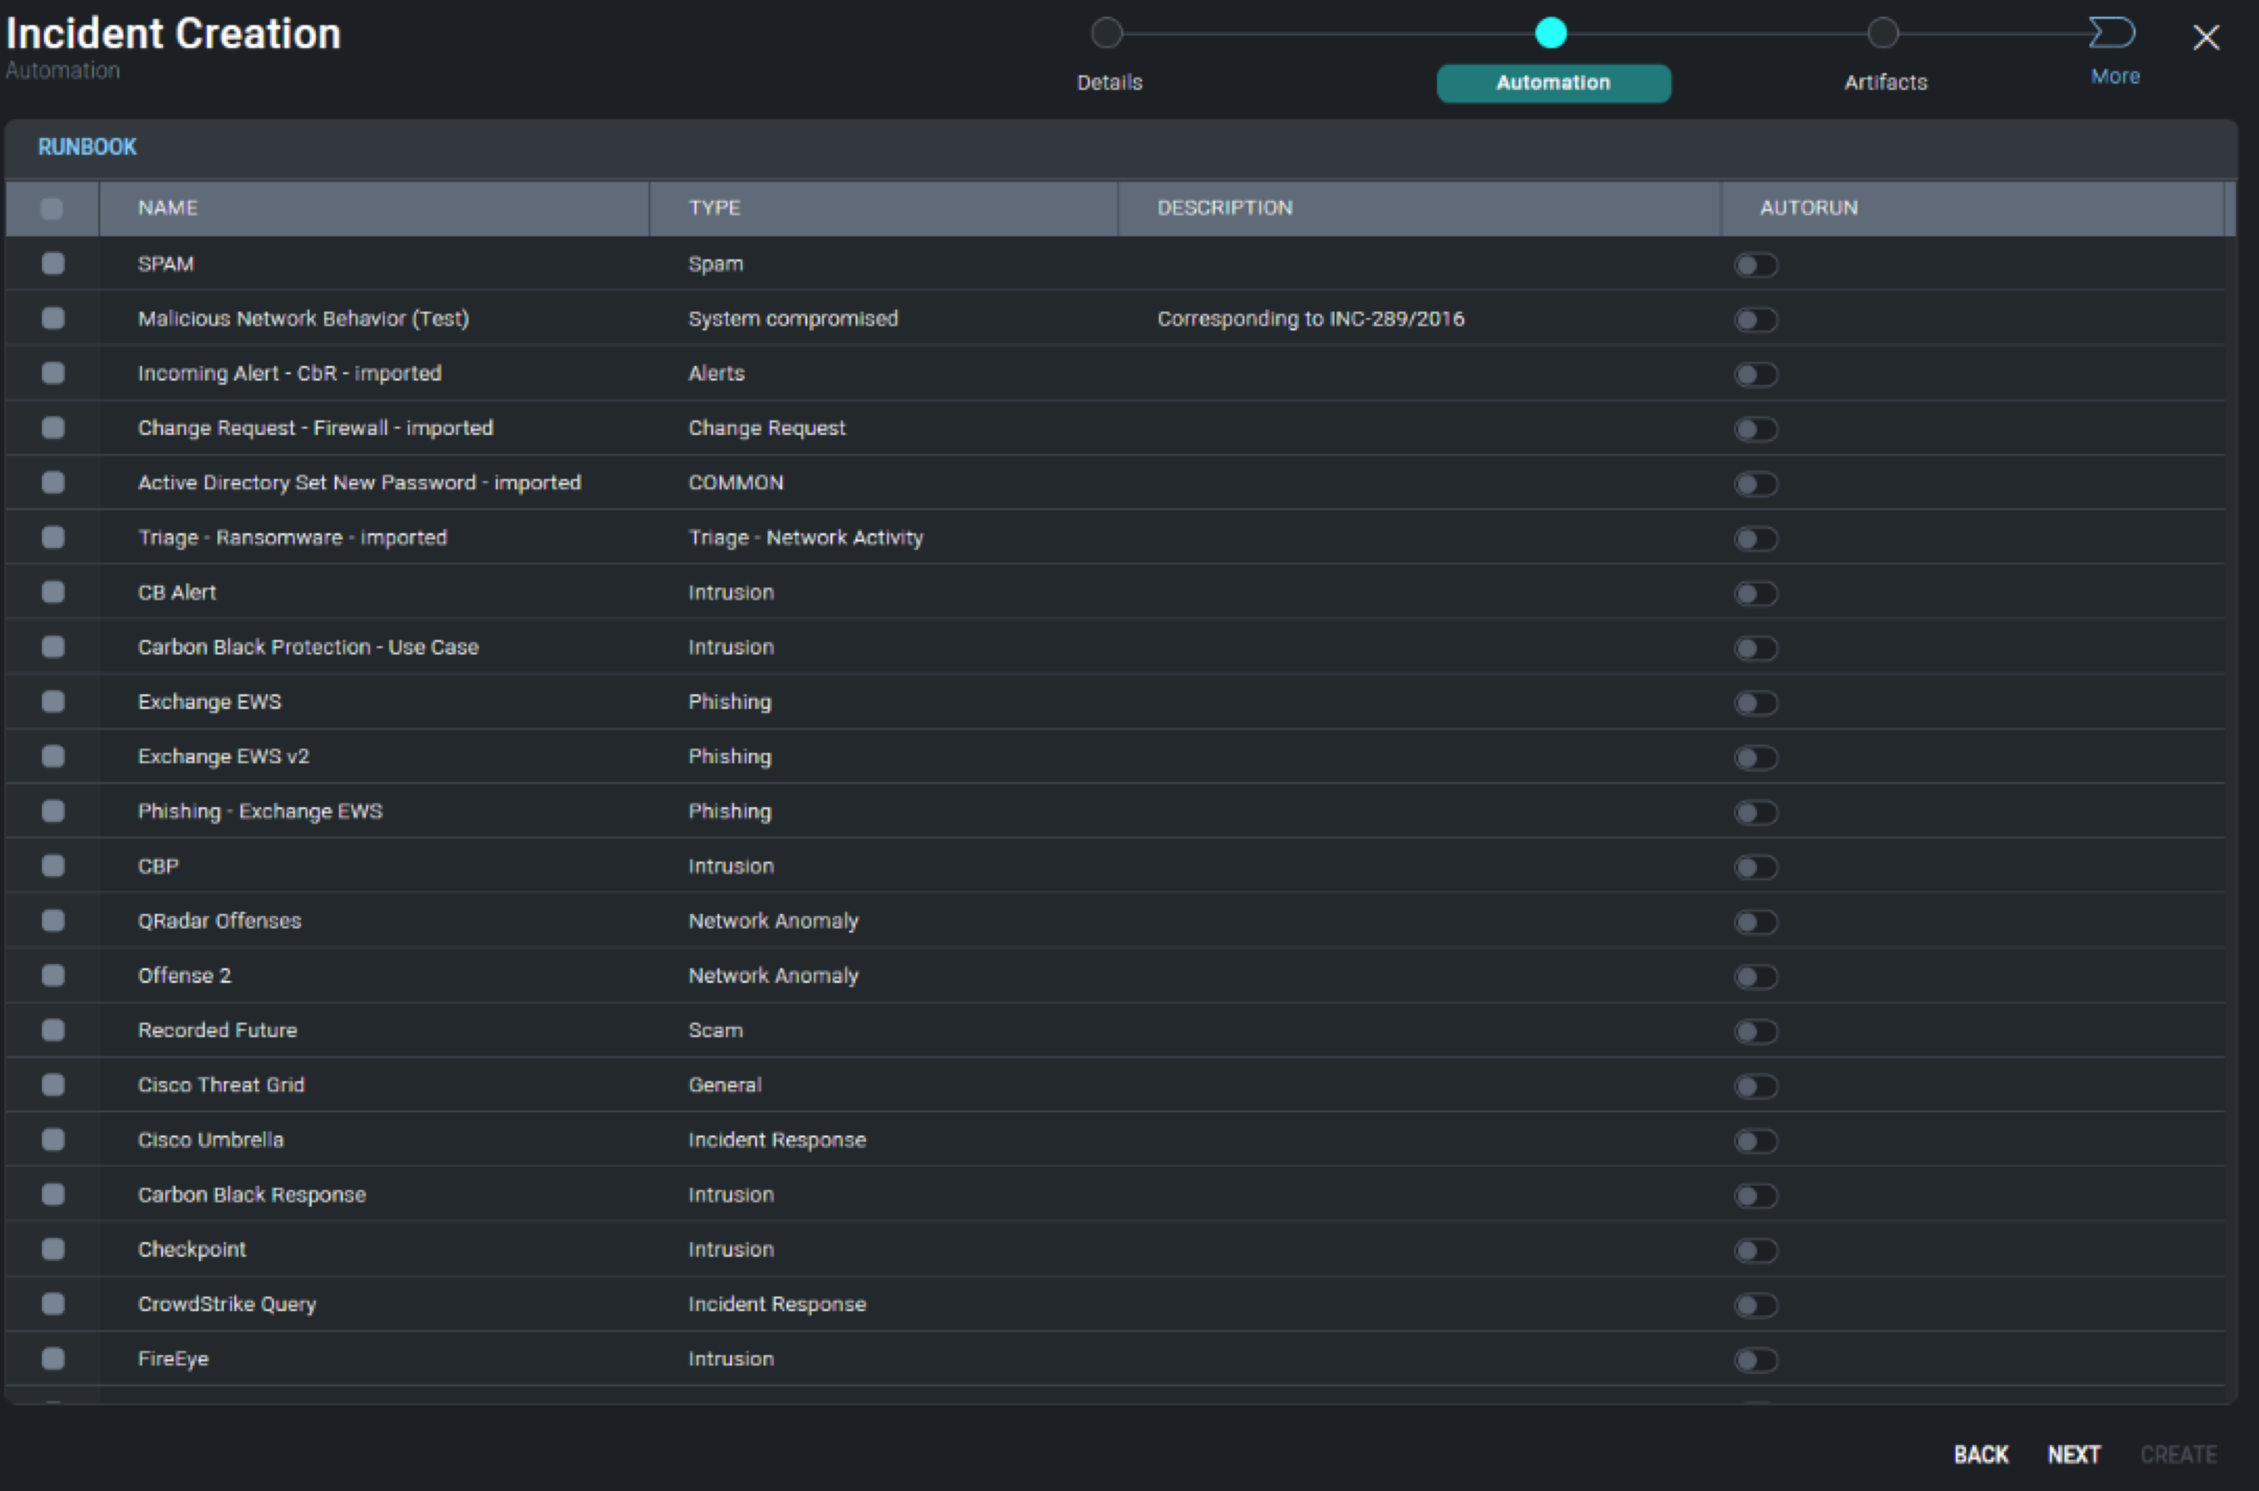Turn on autorun for Malicious Network Behavior (Test)
Image resolution: width=2259 pixels, height=1491 pixels.
1755,319
